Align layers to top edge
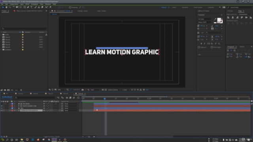The image size is (253, 142). pyautogui.click(x=242, y=17)
